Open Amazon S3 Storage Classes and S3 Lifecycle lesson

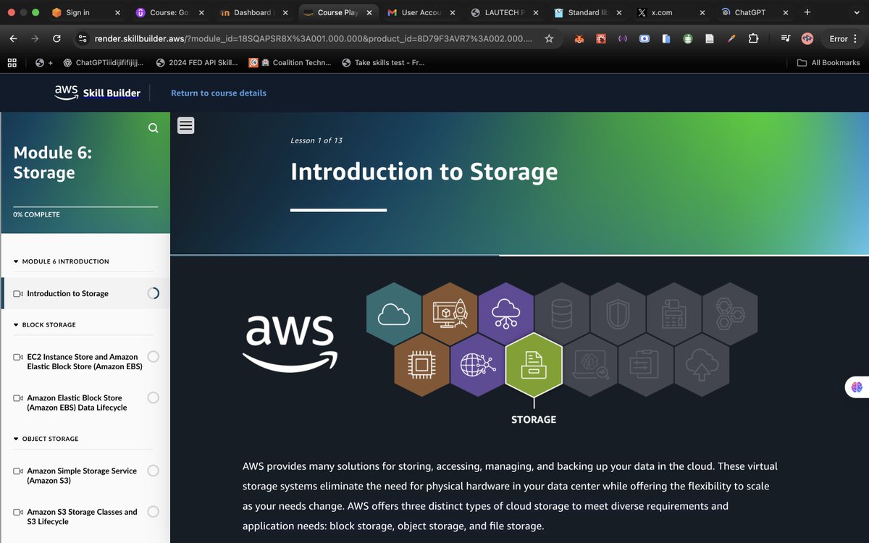82,517
